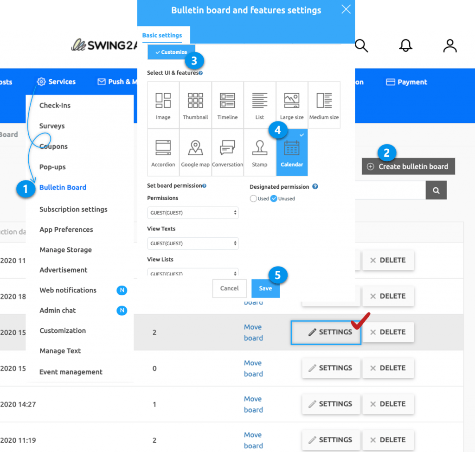Screen dimensions: 475x452
Task: Select the Thumbnail layout icon
Action: pos(195,104)
